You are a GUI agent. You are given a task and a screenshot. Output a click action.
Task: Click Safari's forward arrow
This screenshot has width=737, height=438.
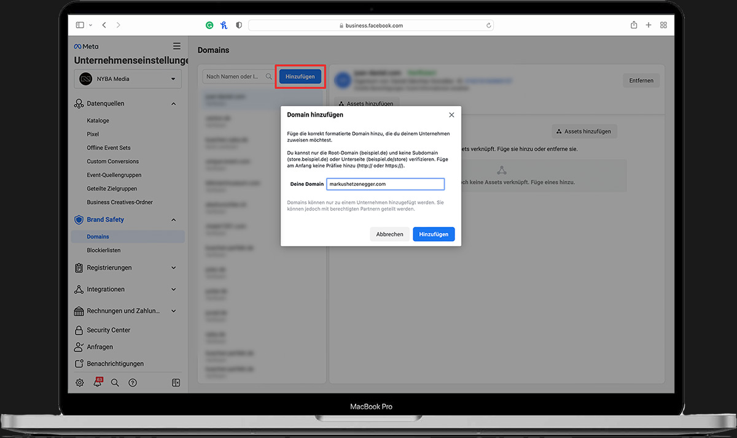coord(118,25)
